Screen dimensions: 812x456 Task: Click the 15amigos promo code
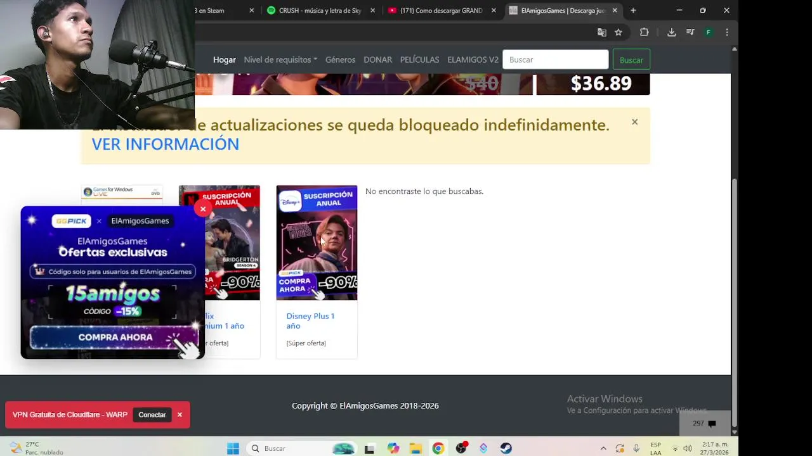click(x=113, y=293)
